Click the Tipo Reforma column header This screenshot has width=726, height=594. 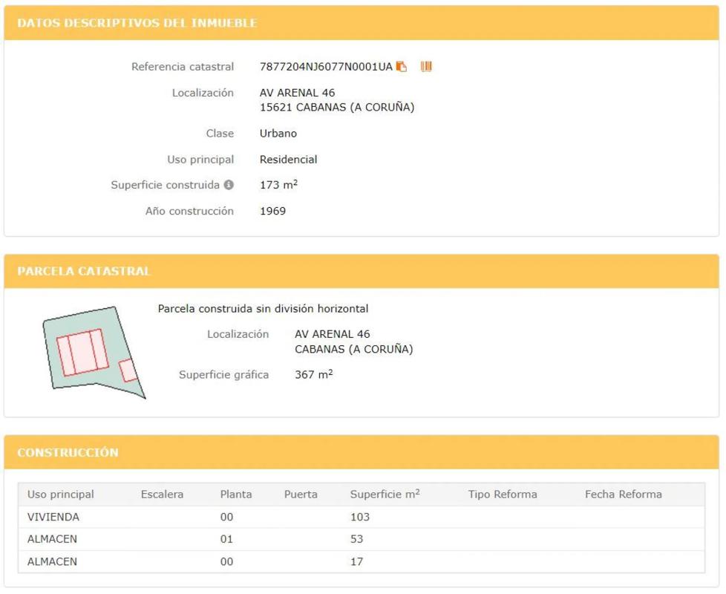503,495
